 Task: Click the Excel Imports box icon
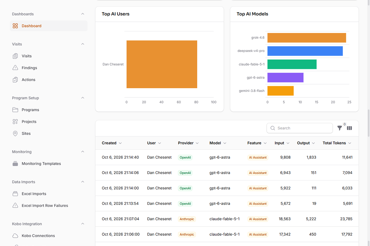(x=15, y=194)
